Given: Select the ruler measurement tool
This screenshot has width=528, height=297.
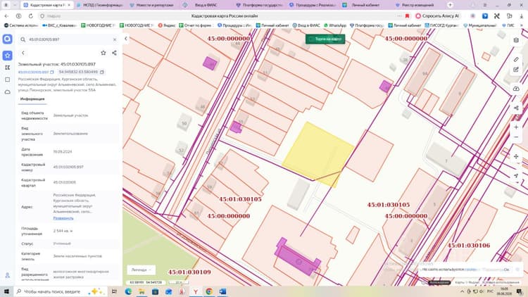Looking at the screenshot, I should pyautogui.click(x=516, y=60).
